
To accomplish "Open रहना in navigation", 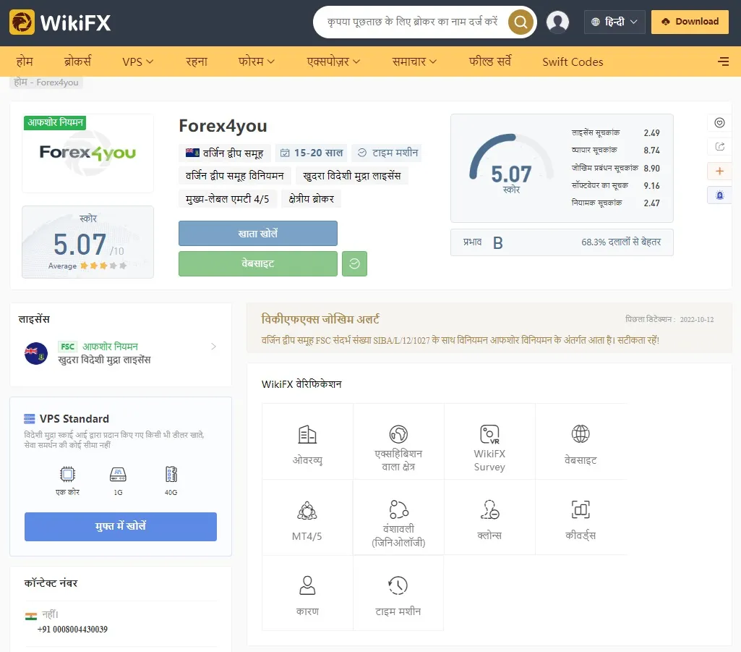I will coord(197,62).
